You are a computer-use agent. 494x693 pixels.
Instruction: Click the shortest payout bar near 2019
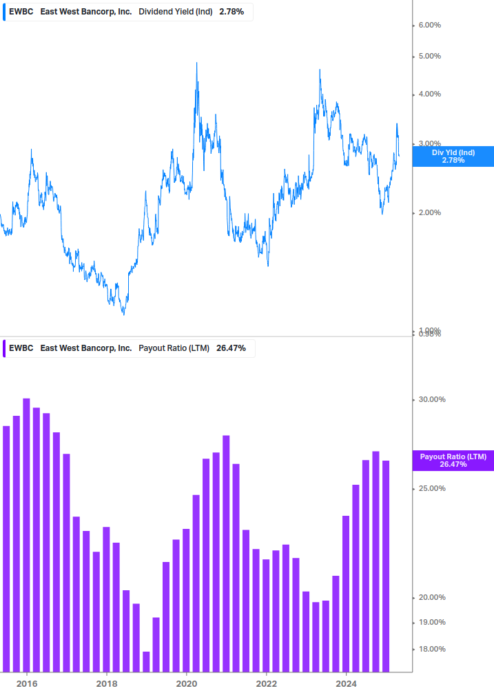pos(146,661)
